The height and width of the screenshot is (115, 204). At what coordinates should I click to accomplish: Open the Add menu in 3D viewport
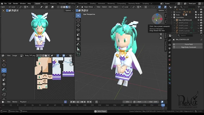pos(110,7)
